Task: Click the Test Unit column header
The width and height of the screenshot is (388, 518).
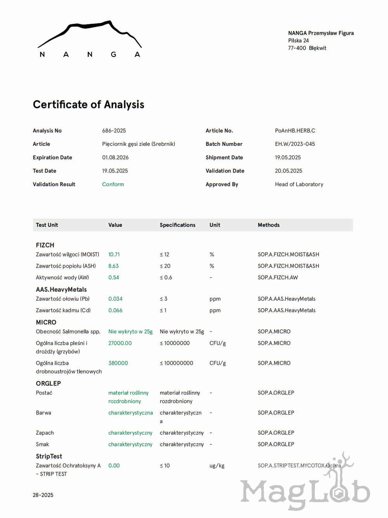Action: pos(47,225)
